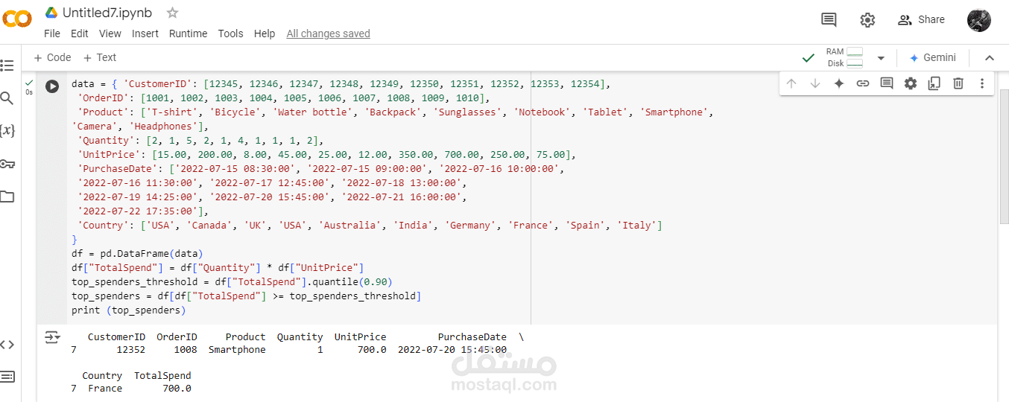Open the Tools menu
1009x402 pixels.
click(x=231, y=33)
